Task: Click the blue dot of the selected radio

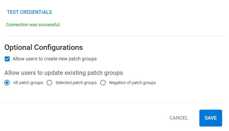Action: pyautogui.click(x=7, y=83)
